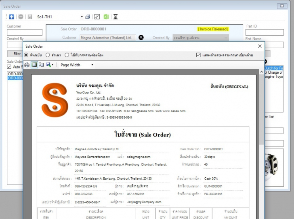
Task: Close the main Sale Order window
Action: (282, 6)
